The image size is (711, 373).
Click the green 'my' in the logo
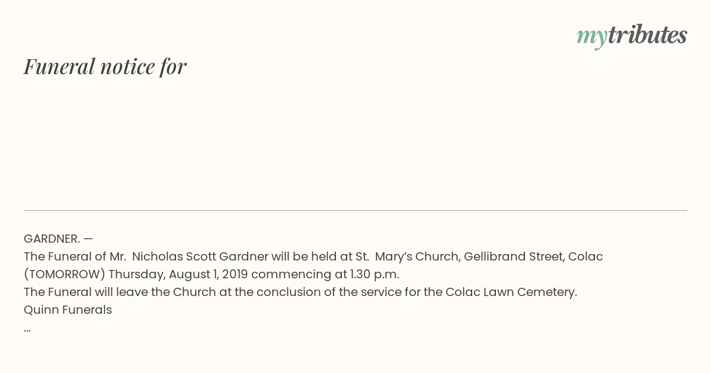click(591, 37)
